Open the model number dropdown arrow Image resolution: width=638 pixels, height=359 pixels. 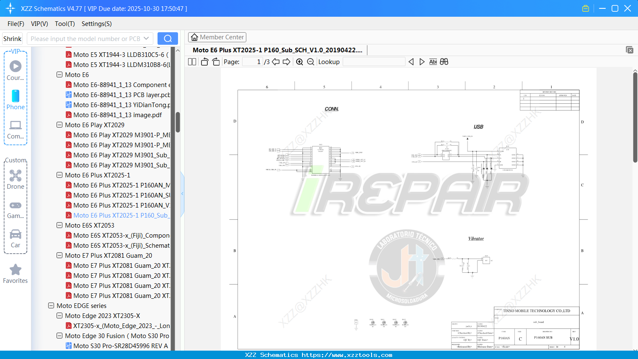[x=146, y=38]
